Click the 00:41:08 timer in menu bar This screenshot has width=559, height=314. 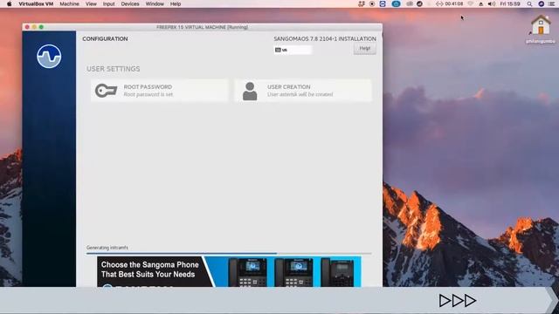(453, 3)
